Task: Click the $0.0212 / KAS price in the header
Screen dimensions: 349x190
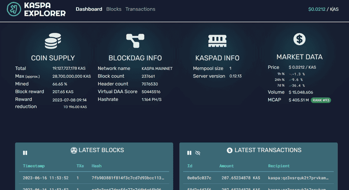Action: 323,9
